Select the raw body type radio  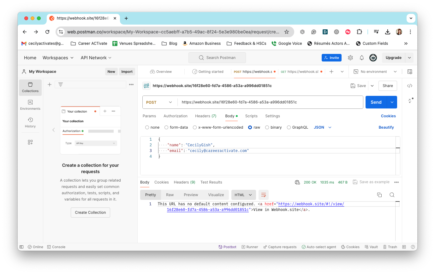pyautogui.click(x=250, y=127)
